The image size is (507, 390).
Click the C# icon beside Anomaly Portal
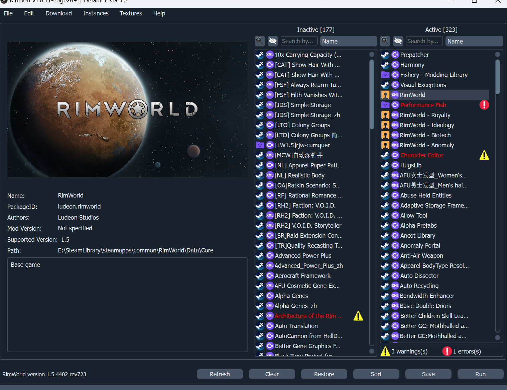[395, 245]
